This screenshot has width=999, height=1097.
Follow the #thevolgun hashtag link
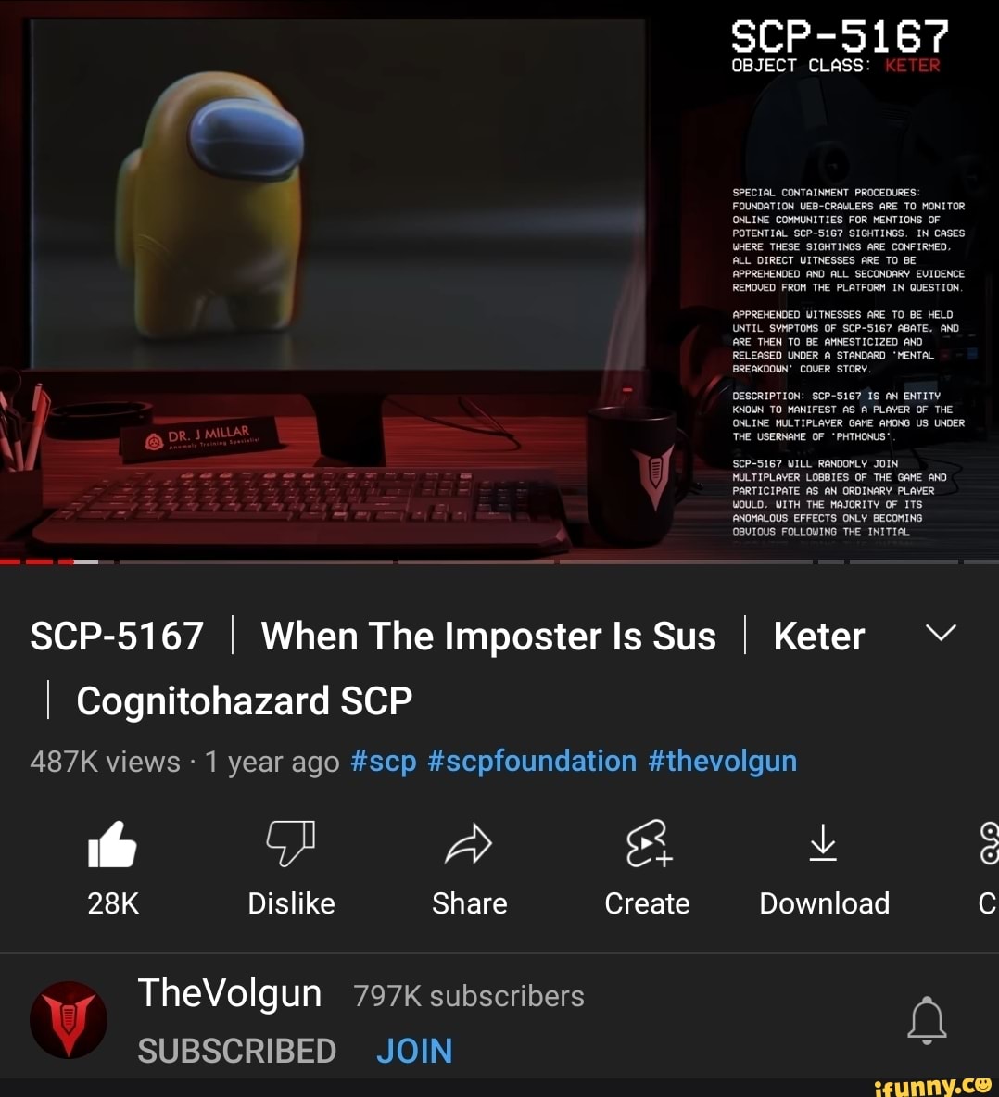[x=723, y=762]
